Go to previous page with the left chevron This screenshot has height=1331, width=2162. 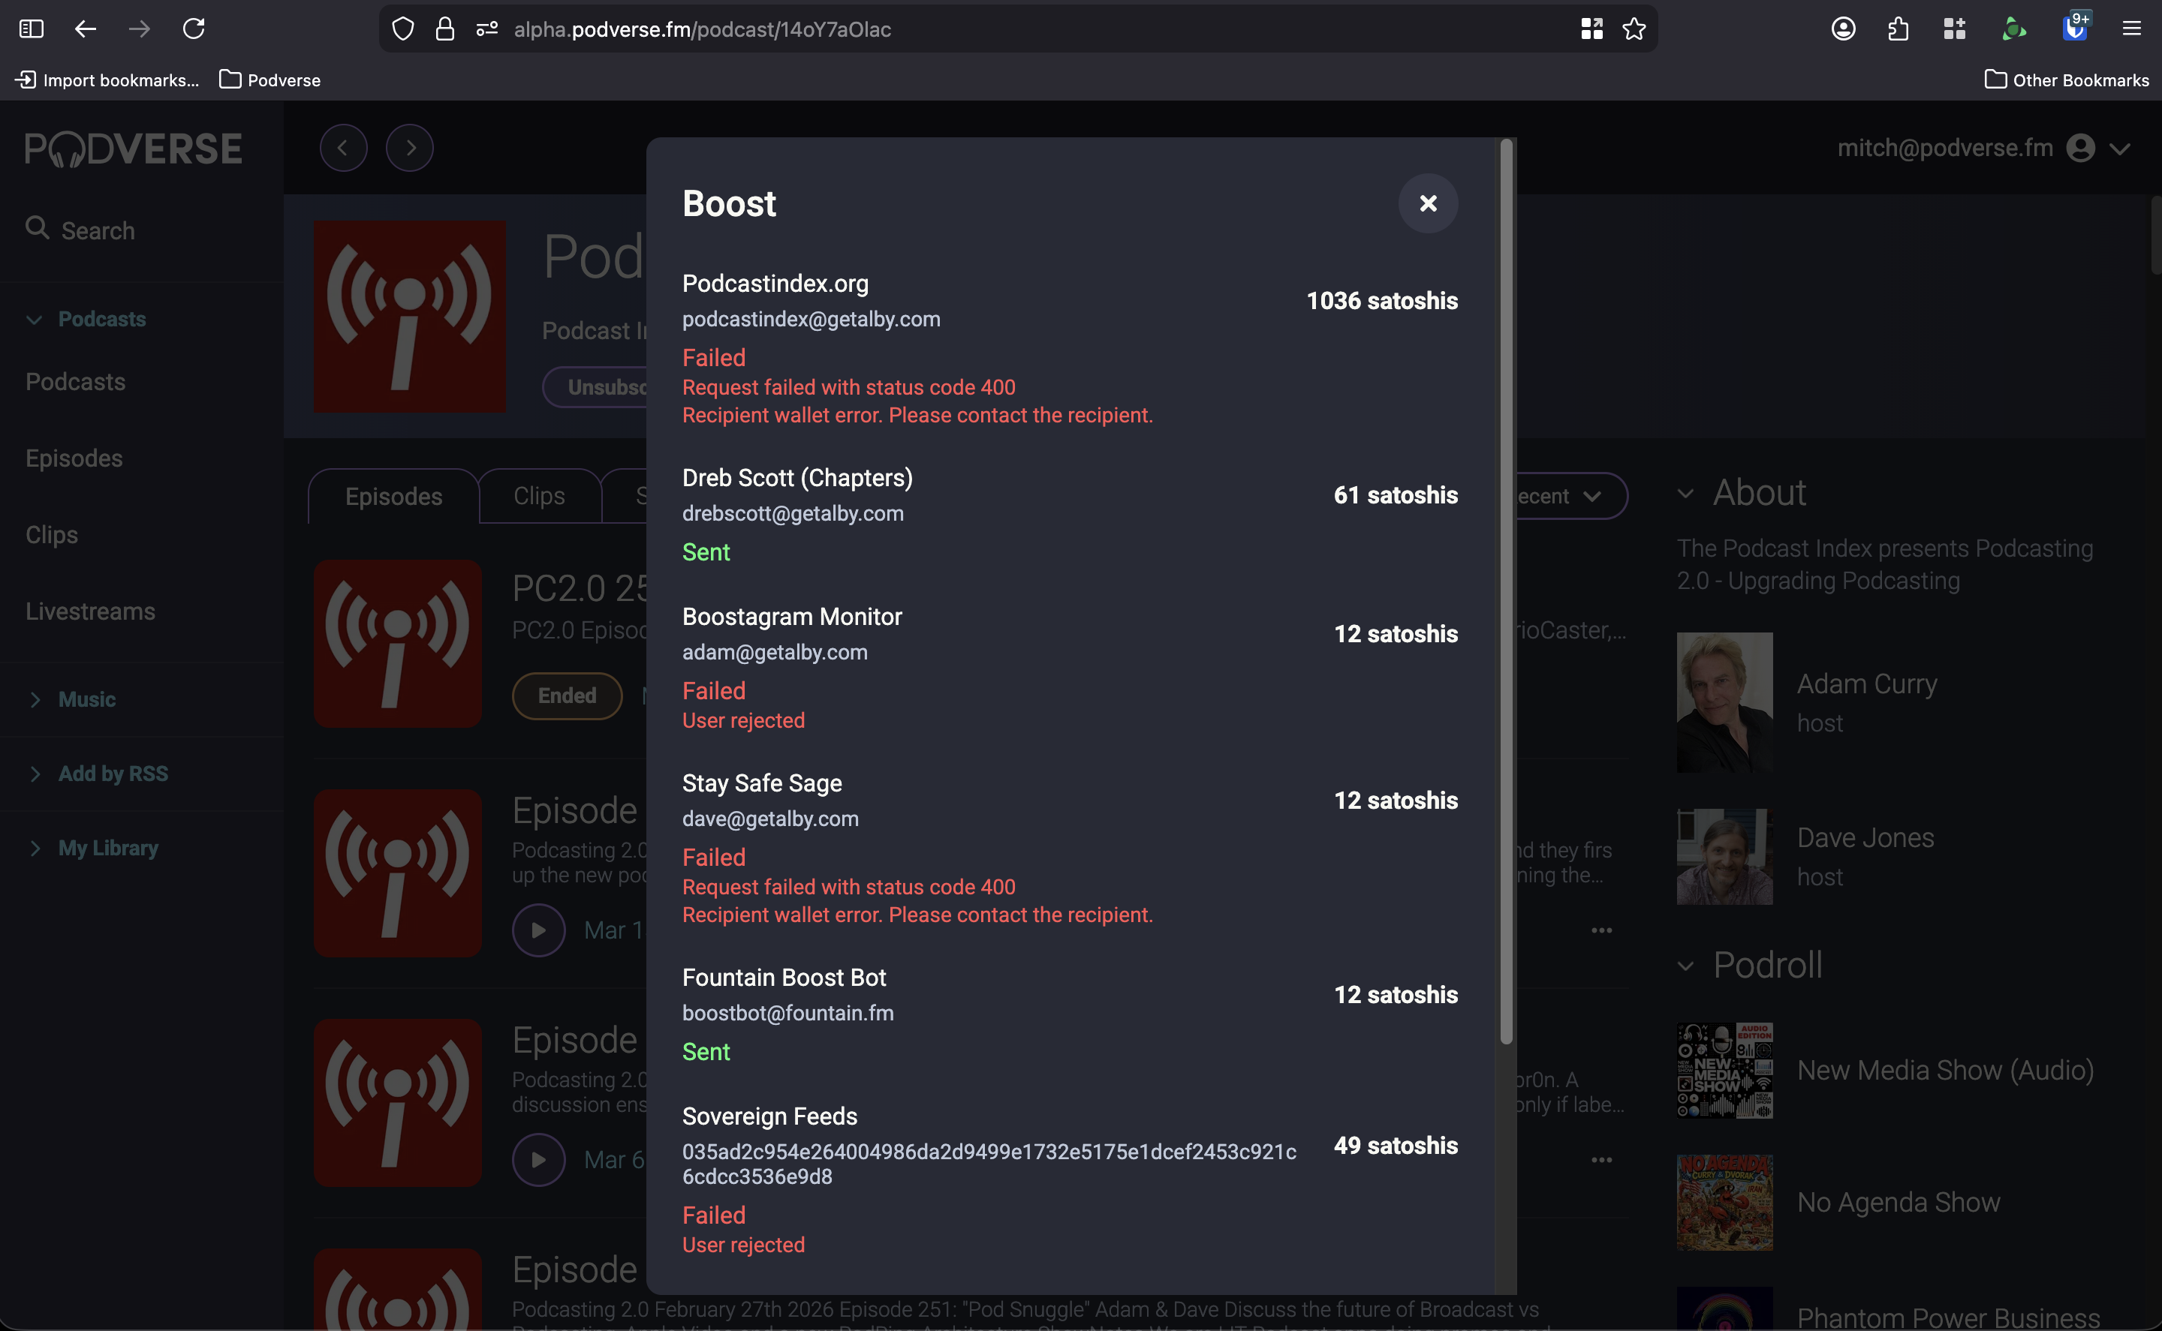tap(342, 148)
